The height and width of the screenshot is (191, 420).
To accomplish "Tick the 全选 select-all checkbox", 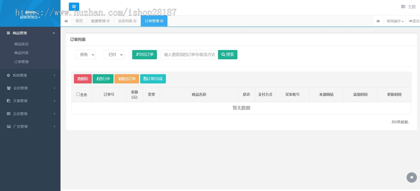I will point(78,94).
